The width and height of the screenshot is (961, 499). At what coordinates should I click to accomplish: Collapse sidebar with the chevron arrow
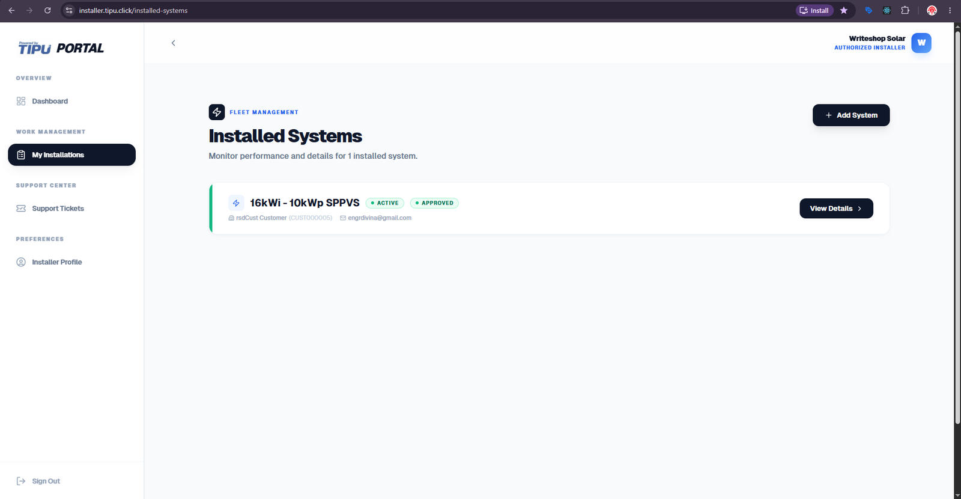[174, 43]
